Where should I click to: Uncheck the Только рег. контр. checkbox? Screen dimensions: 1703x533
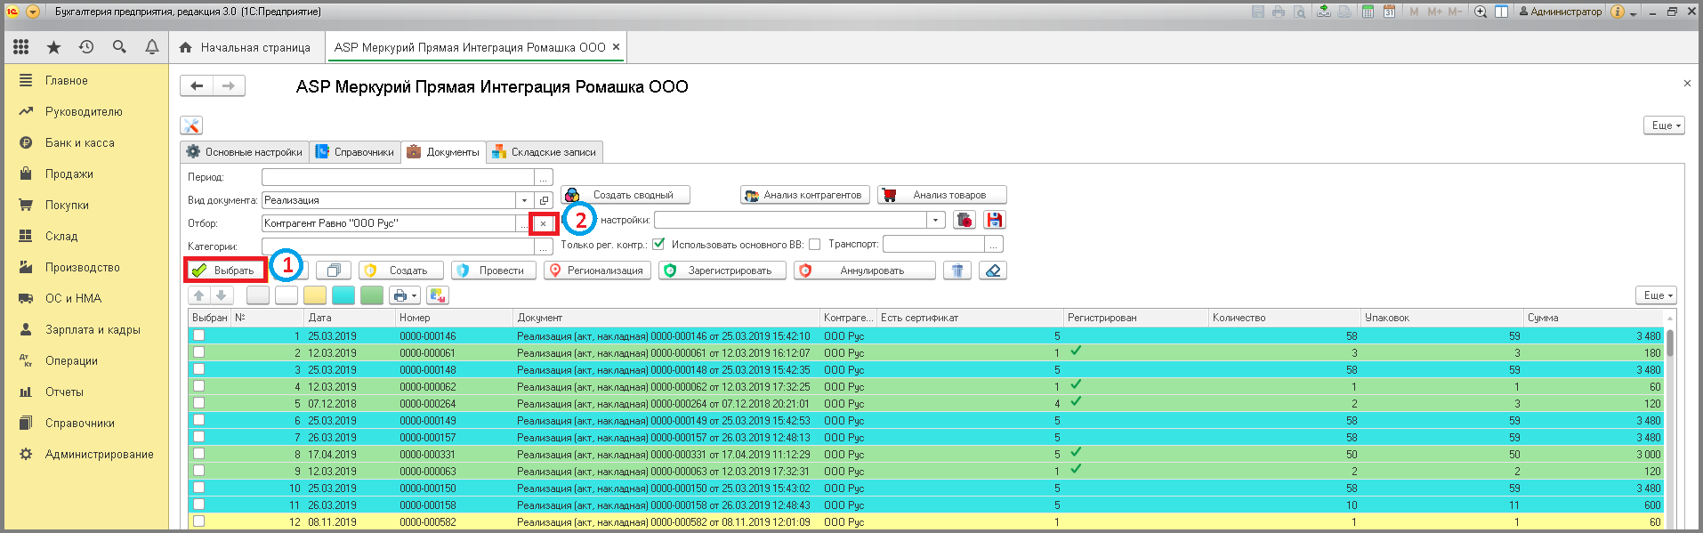(x=658, y=244)
